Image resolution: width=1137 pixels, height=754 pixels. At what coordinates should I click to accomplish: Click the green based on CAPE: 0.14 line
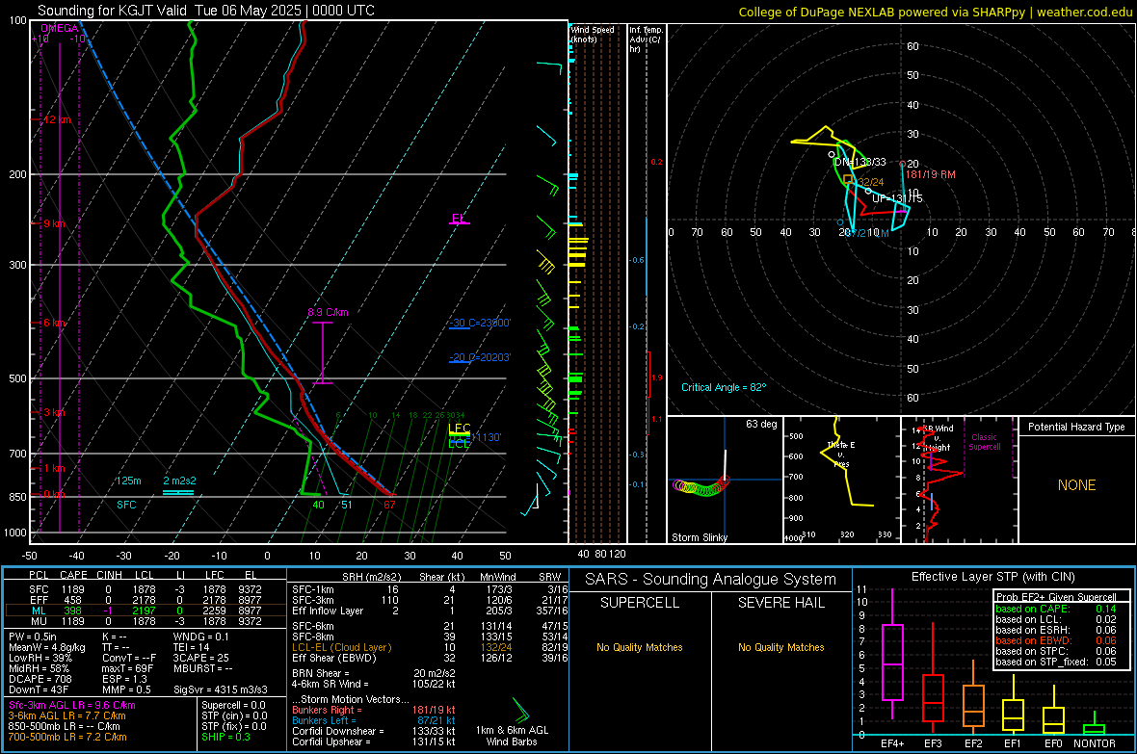[1056, 609]
